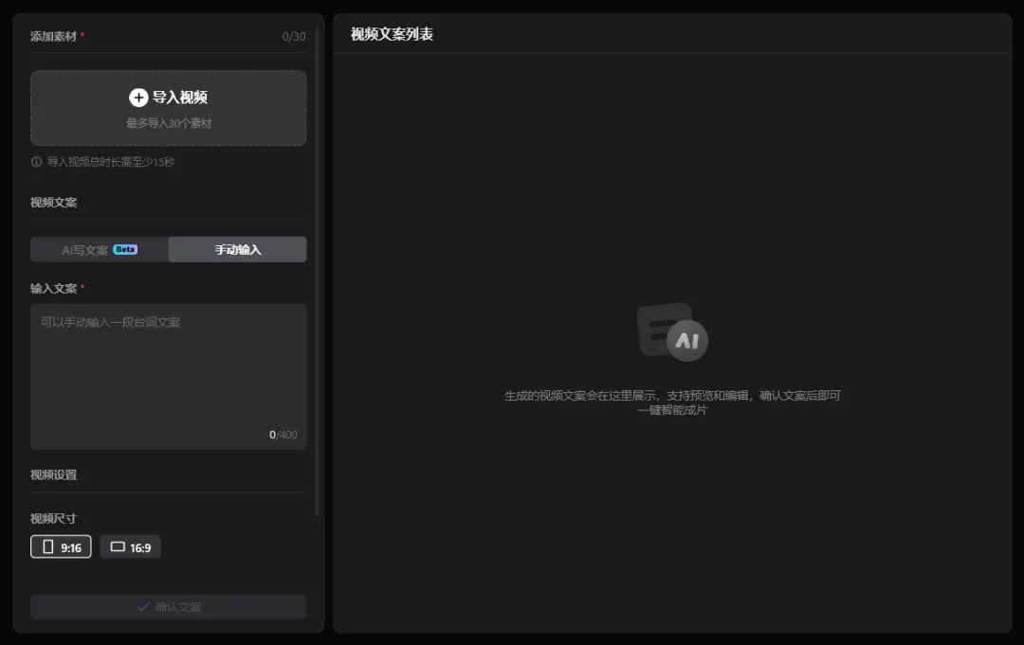The width and height of the screenshot is (1024, 645).
Task: Click the 视频文案 section heading
Action: 53,202
